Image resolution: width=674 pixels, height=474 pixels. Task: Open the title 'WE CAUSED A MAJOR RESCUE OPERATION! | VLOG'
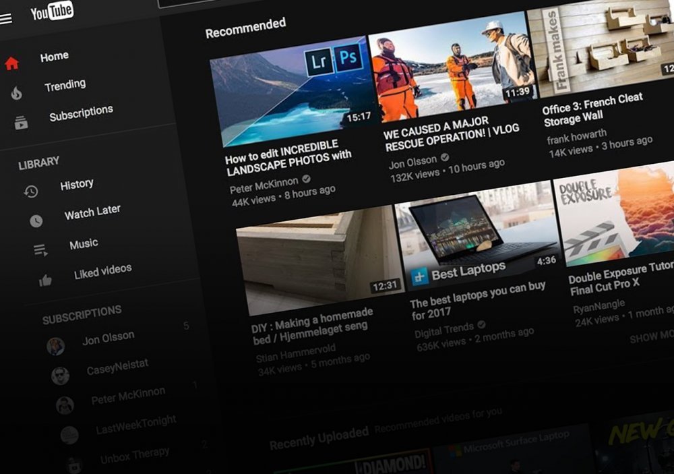tap(452, 134)
